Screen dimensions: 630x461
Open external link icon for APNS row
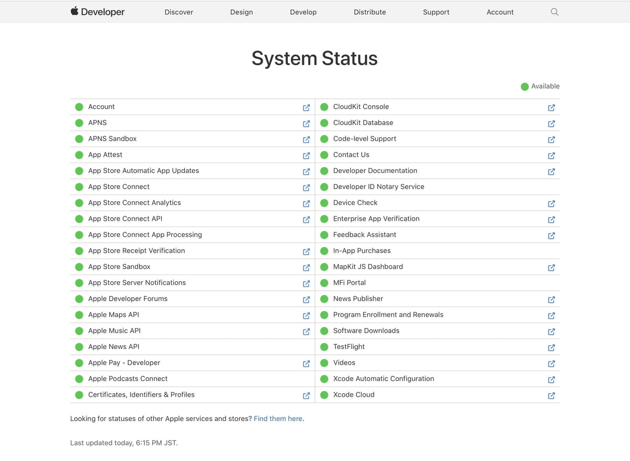pyautogui.click(x=306, y=124)
